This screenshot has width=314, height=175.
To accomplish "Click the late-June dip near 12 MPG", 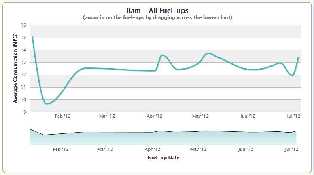I will point(293,76).
